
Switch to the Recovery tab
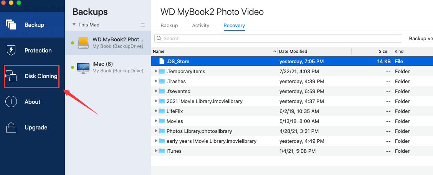[234, 25]
